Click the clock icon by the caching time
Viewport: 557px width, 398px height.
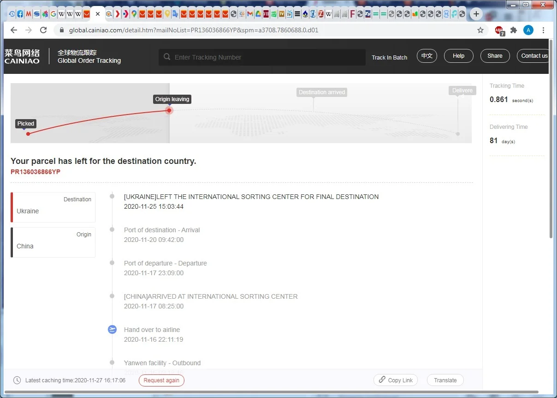pyautogui.click(x=17, y=380)
